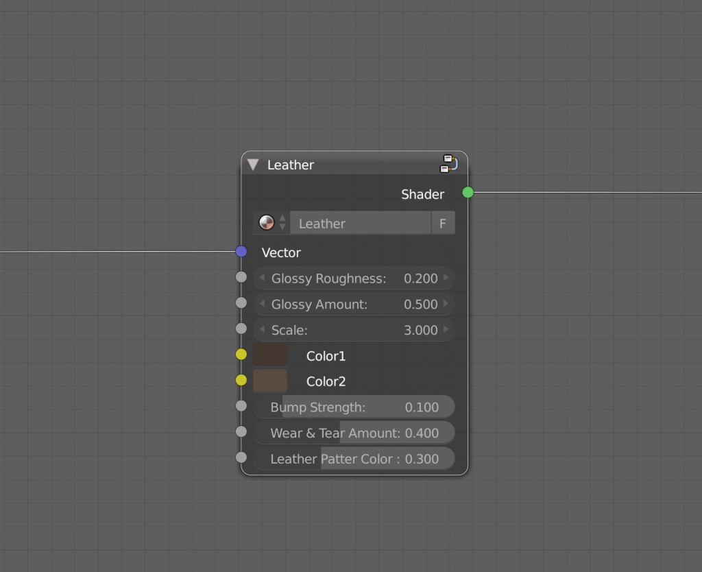
Task: Click the Scale input socket
Action: 241,328
